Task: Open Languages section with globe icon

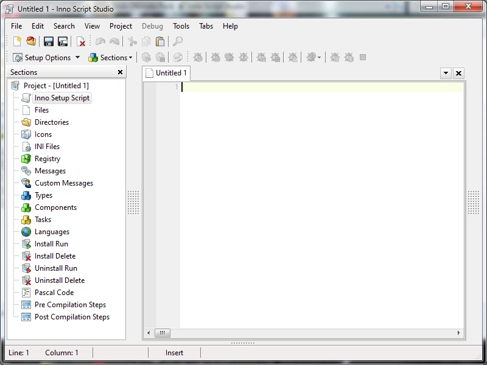Action: coord(52,232)
